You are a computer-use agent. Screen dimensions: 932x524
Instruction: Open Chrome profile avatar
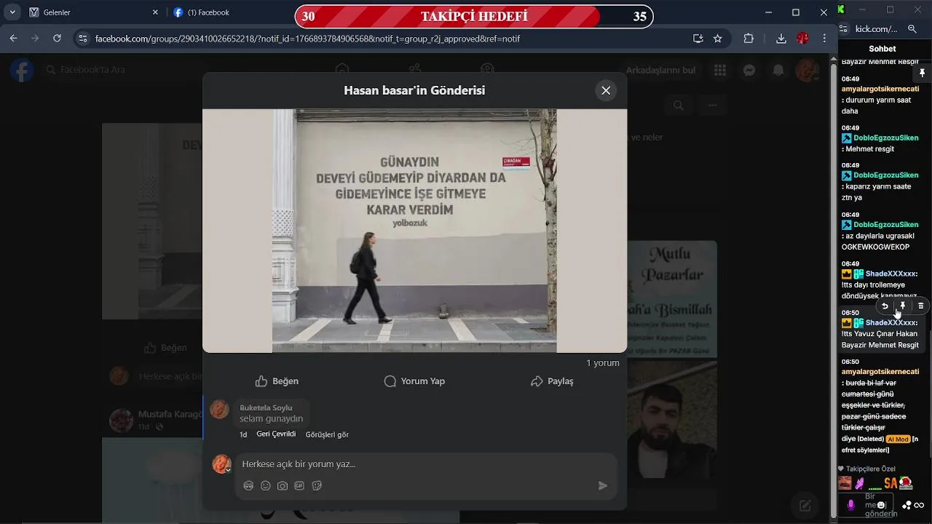point(802,39)
